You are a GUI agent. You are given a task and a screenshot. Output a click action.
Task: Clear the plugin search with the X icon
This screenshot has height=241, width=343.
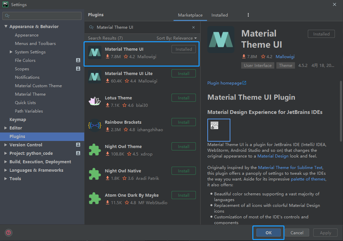pos(193,27)
